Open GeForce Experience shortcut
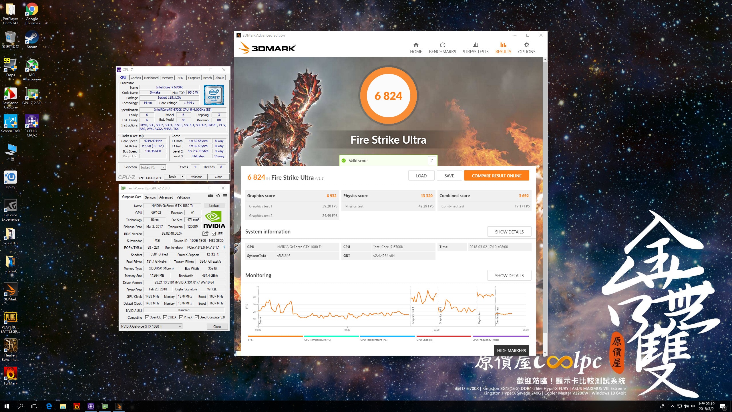Viewport: 732px width, 412px height. [10, 210]
